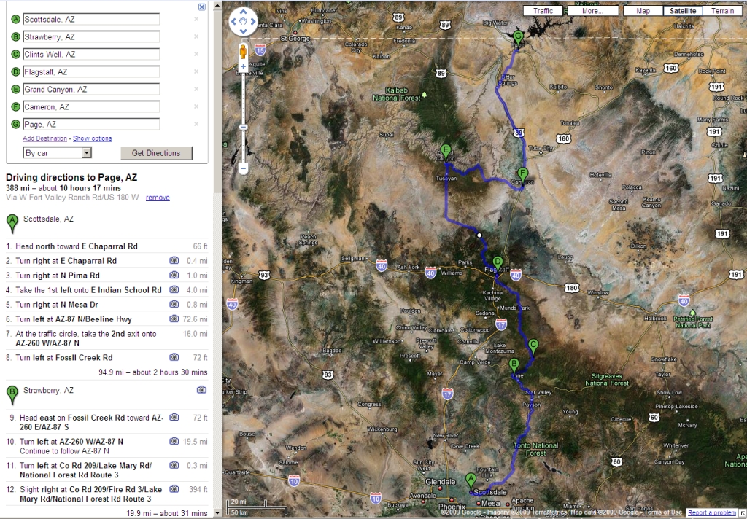Image resolution: width=747 pixels, height=519 pixels.
Task: Remove the Flagstaff, AZ destination with its X
Action: pos(196,71)
